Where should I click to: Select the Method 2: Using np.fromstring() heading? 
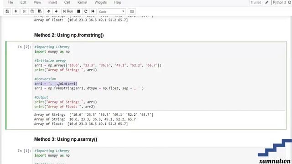69,35
